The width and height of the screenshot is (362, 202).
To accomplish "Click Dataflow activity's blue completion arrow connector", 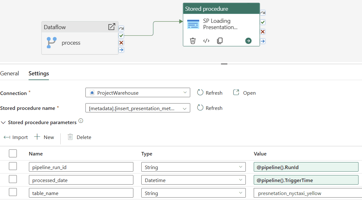I will click(x=121, y=50).
